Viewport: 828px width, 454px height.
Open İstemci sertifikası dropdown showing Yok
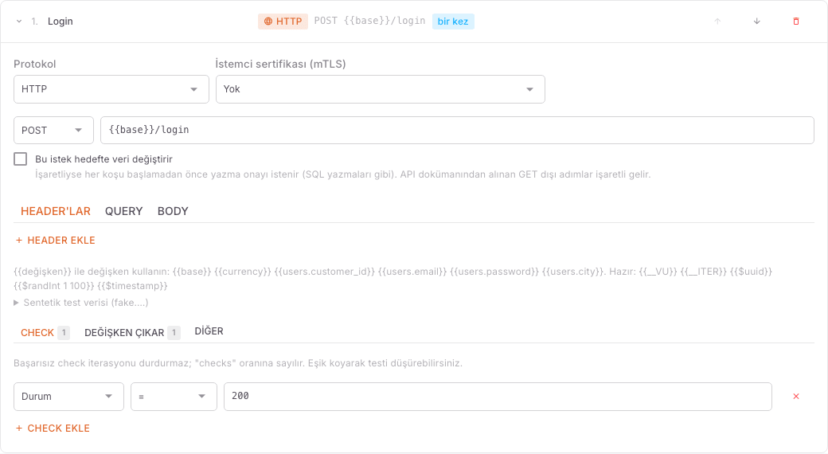(381, 89)
